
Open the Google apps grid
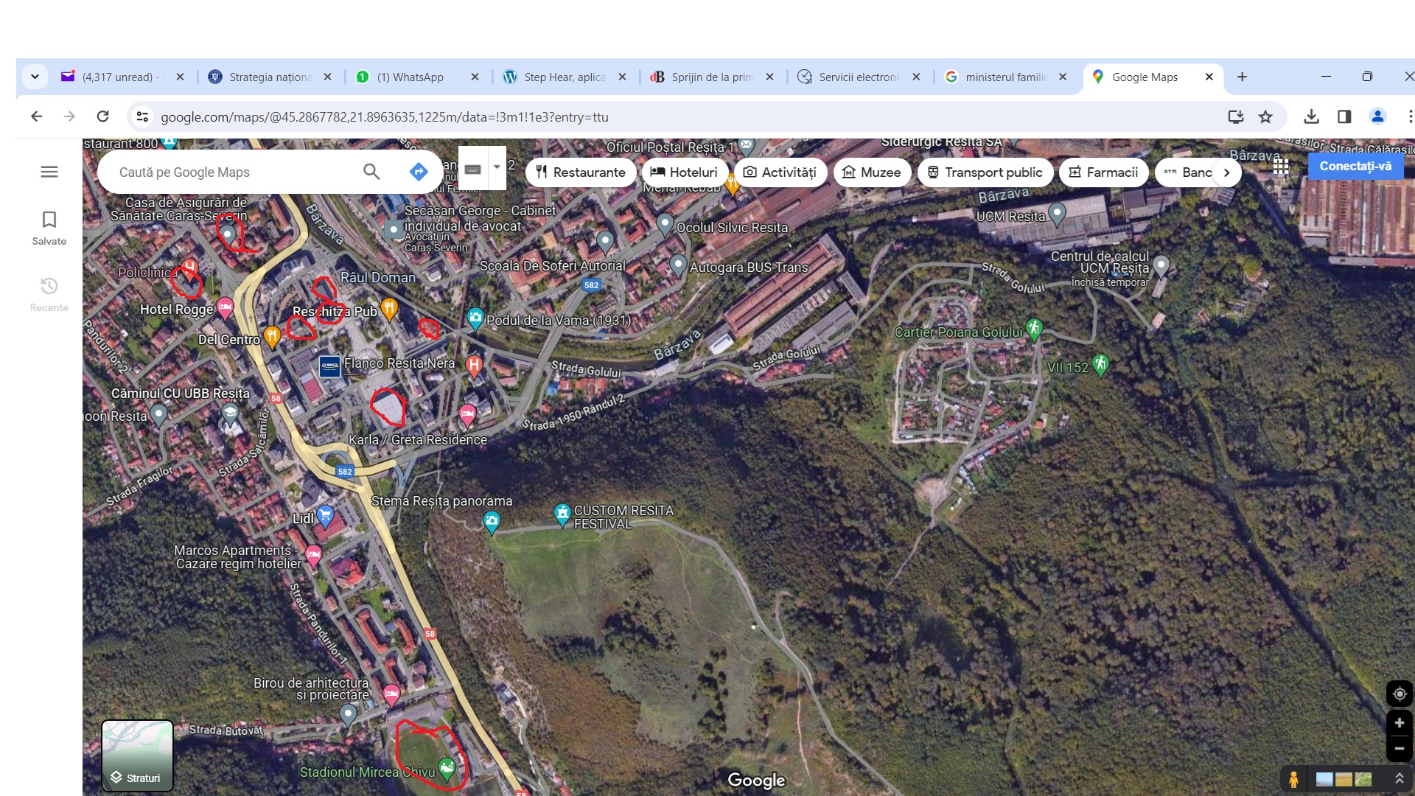[1281, 167]
